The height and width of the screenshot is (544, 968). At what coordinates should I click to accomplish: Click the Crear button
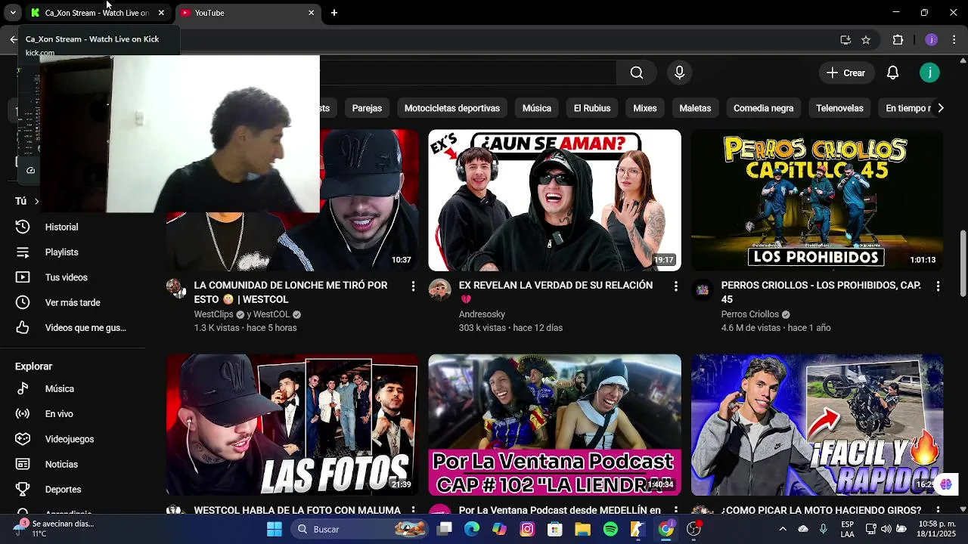coord(845,73)
